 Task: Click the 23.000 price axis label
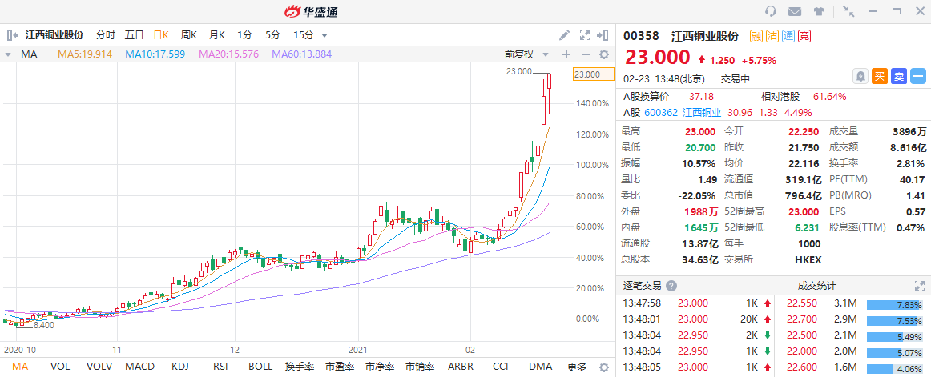click(594, 74)
